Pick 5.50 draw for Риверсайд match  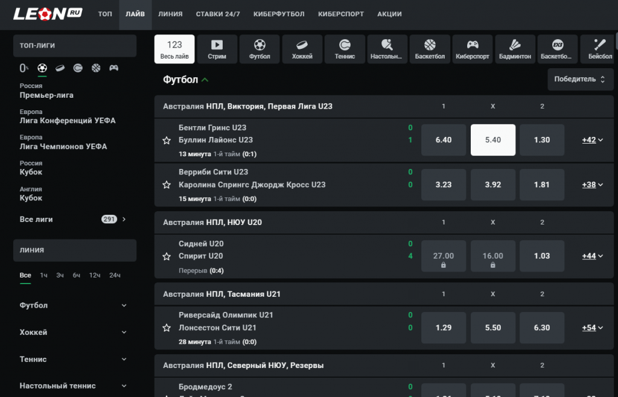point(493,328)
